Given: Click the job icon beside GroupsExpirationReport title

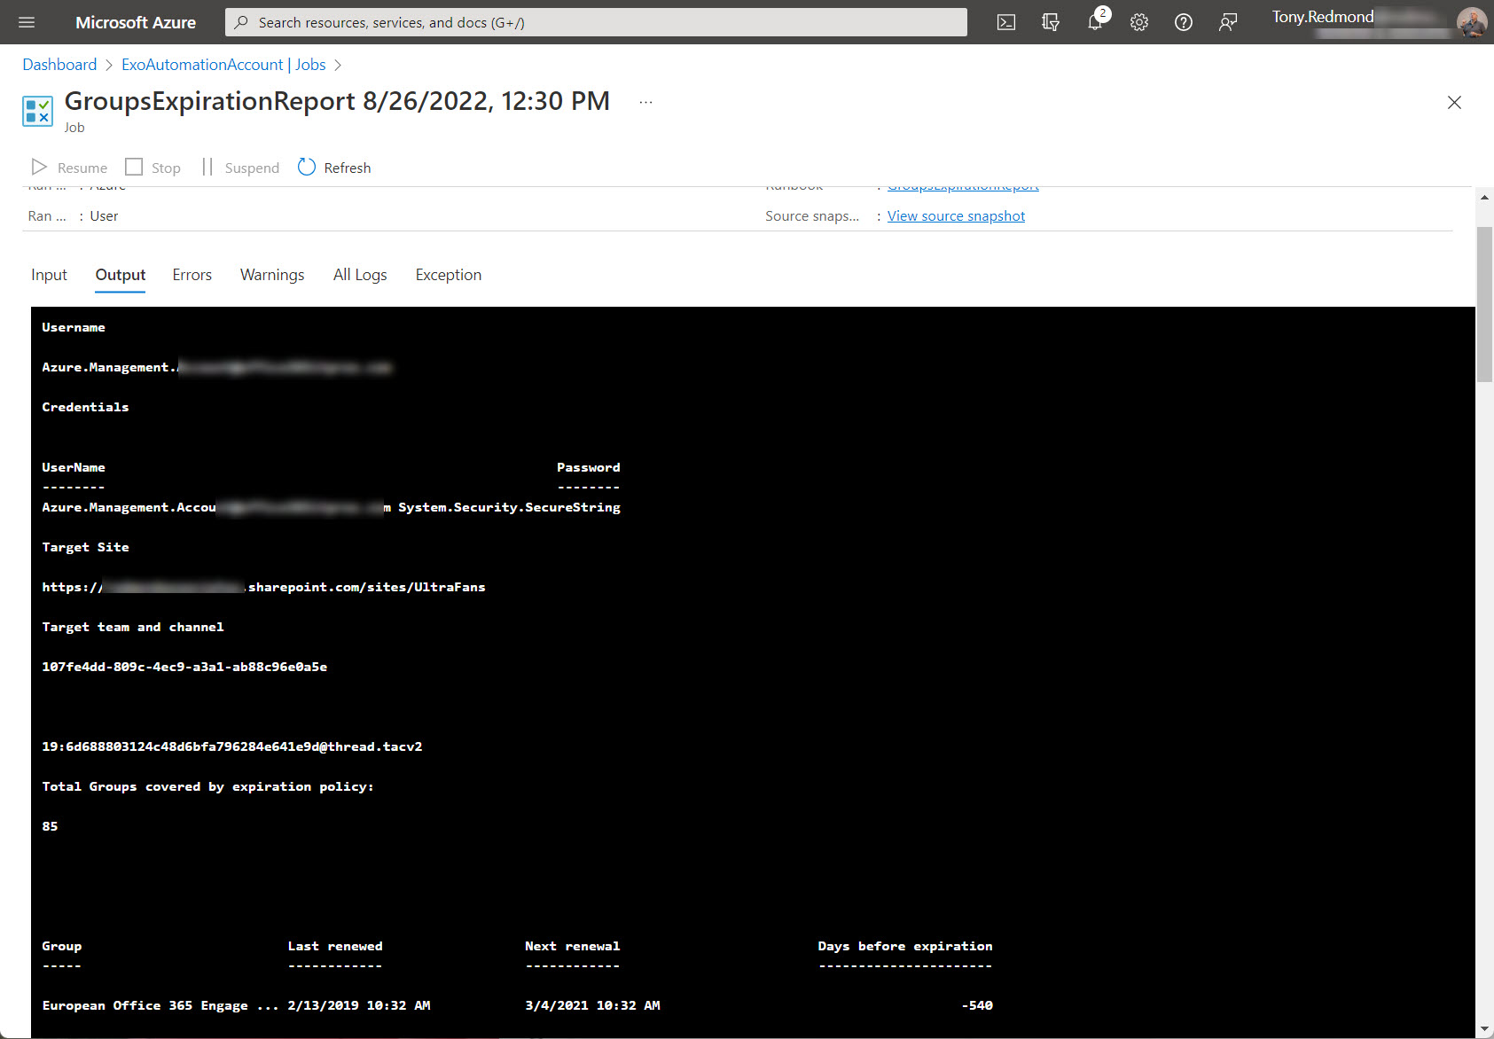Looking at the screenshot, I should pos(37,112).
